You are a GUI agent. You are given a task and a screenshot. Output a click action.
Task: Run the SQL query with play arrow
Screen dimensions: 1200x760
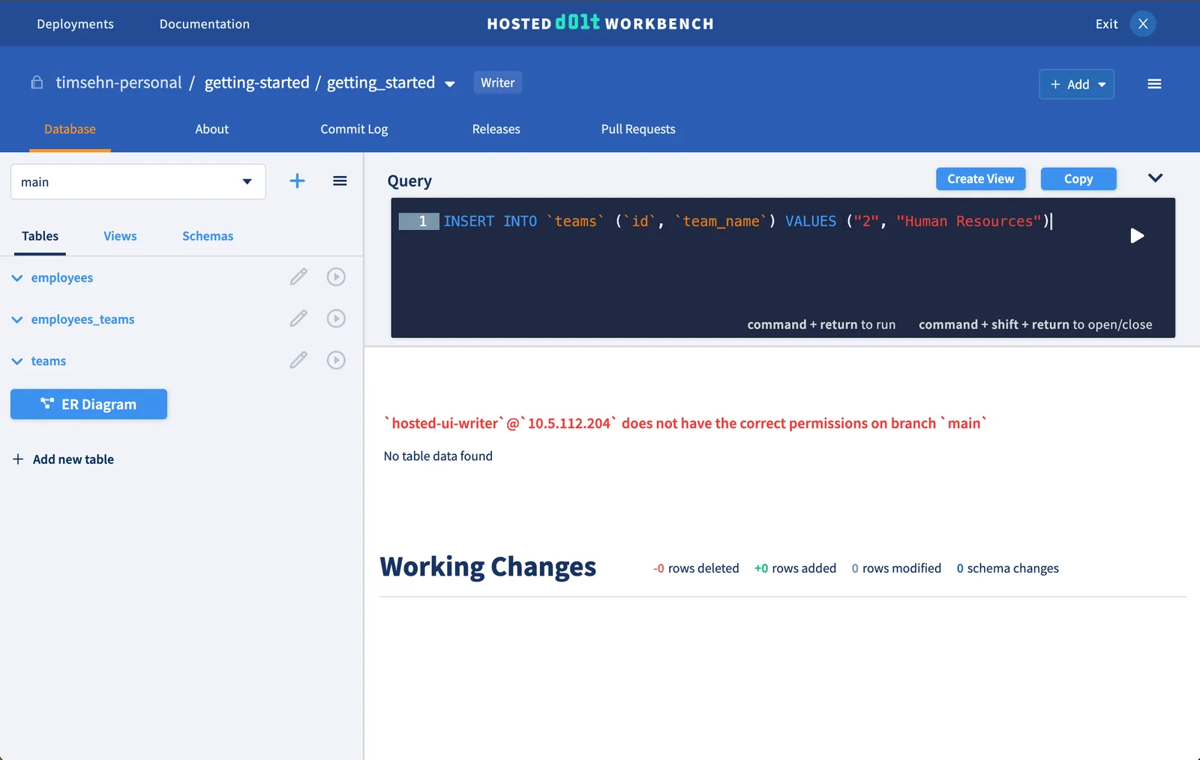(x=1137, y=236)
